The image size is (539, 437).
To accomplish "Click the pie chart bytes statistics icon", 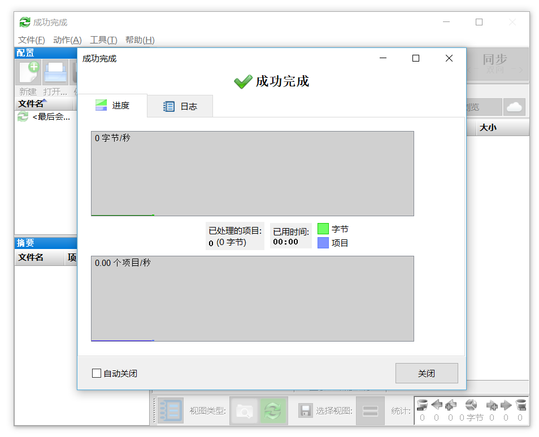I will 471,405.
